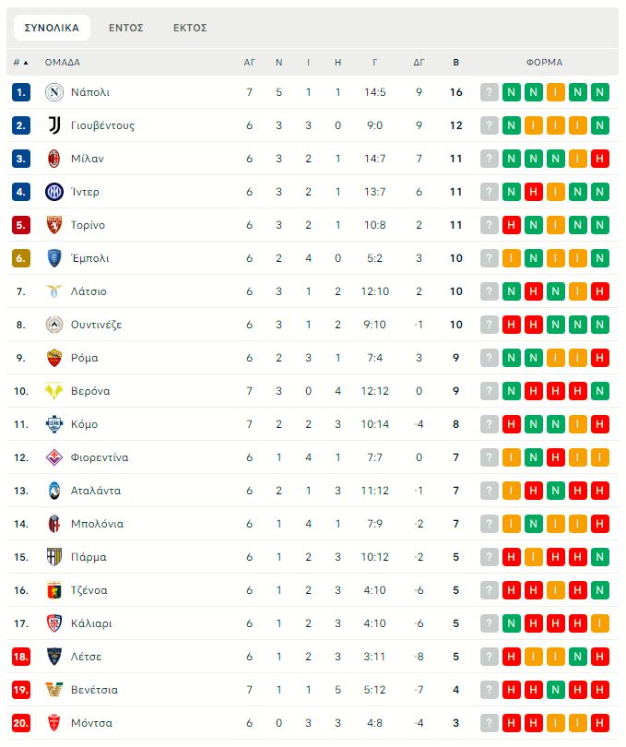Click the Inter team crest icon
626x747 pixels.
pos(53,192)
